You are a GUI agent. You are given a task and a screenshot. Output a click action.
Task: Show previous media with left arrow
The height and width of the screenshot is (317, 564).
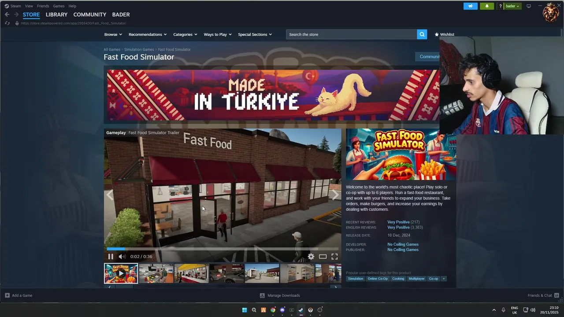coord(110,195)
